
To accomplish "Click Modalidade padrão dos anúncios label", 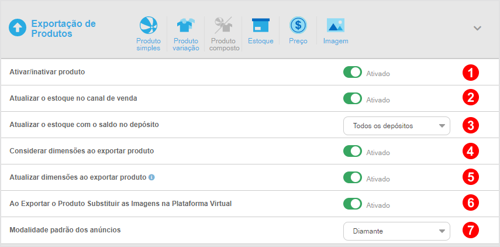I will coord(65,229).
